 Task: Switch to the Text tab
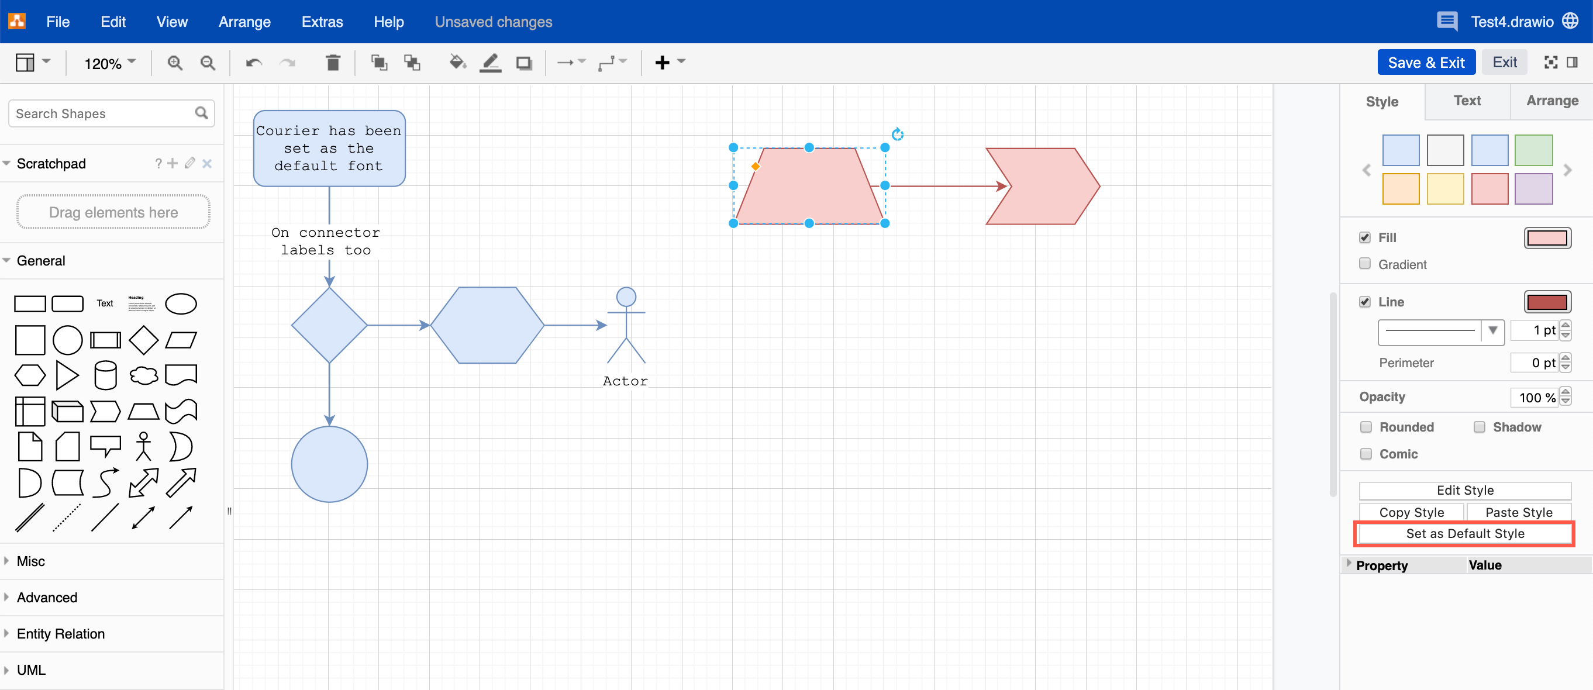click(1467, 101)
